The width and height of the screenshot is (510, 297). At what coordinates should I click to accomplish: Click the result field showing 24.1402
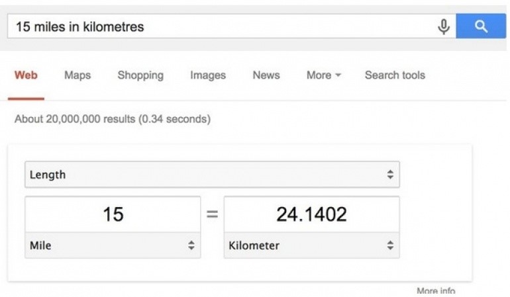[x=311, y=214]
